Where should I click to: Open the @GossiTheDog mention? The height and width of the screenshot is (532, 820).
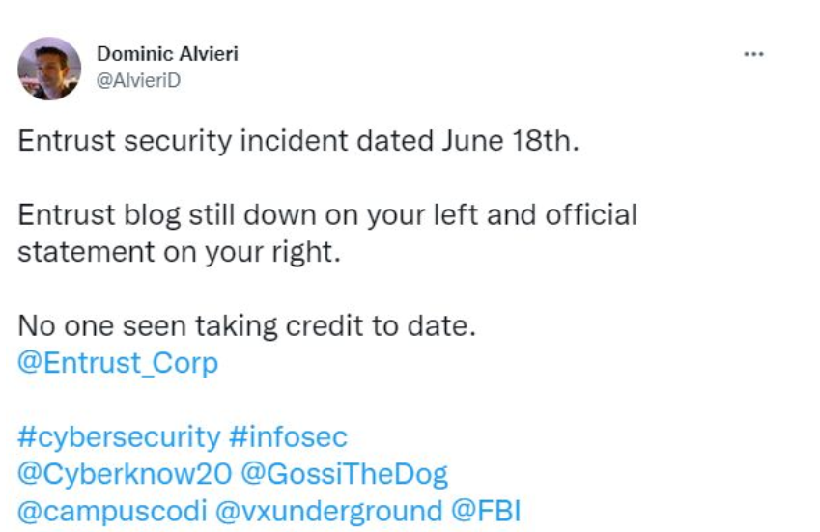click(345, 474)
